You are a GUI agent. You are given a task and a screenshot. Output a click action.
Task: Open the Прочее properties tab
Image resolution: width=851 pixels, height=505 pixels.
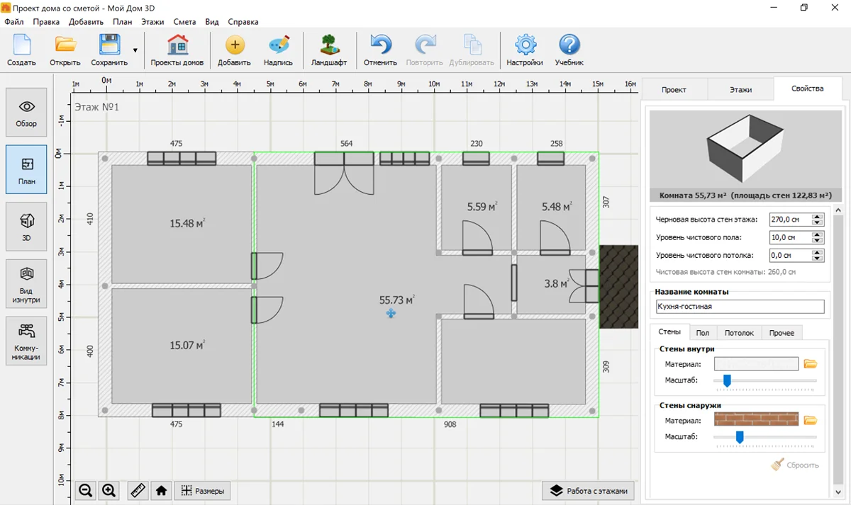pos(782,332)
